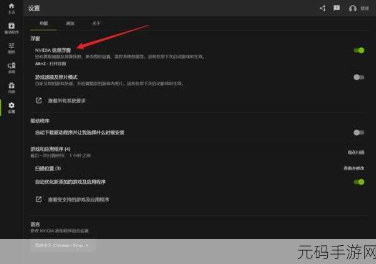376x264 pixels.
Task: Toggle automatic driver download switch
Action: point(359,133)
